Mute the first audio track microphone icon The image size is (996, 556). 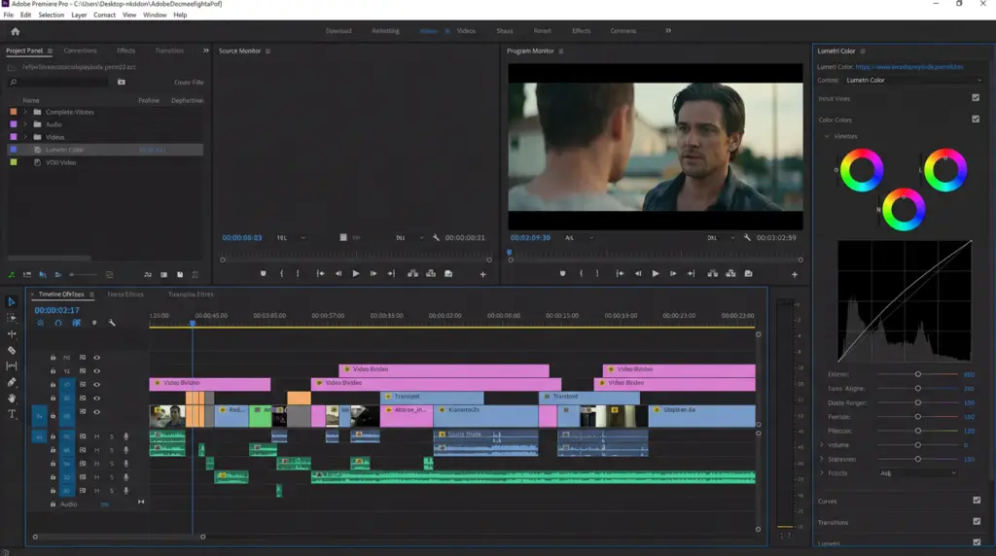(x=125, y=436)
